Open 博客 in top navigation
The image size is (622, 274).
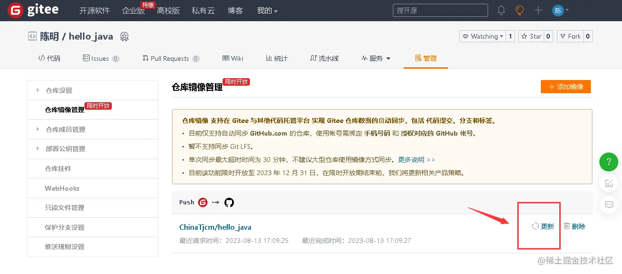[235, 10]
